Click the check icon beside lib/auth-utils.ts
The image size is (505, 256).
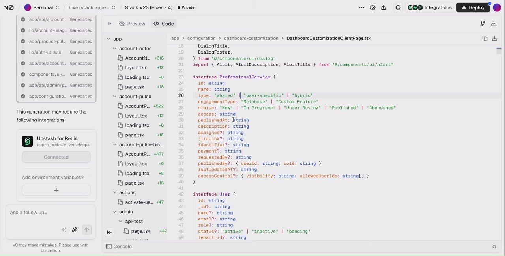click(x=22, y=52)
